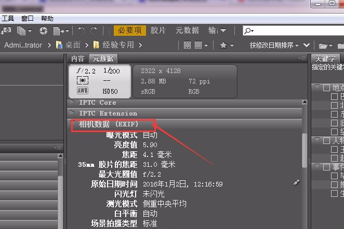Check the keyword starting with 旧 under 地点
Viewport: 344px width, 229px height.
coord(334,123)
